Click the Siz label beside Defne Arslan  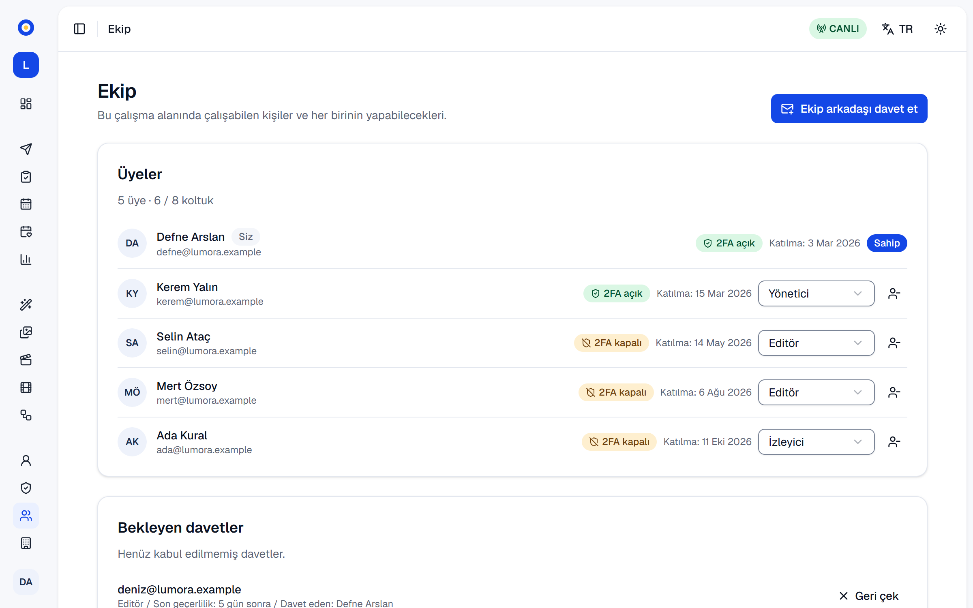click(x=246, y=237)
